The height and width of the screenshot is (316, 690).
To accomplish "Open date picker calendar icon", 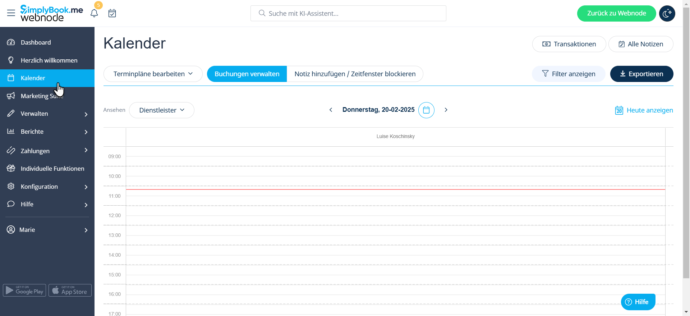I will click(426, 110).
